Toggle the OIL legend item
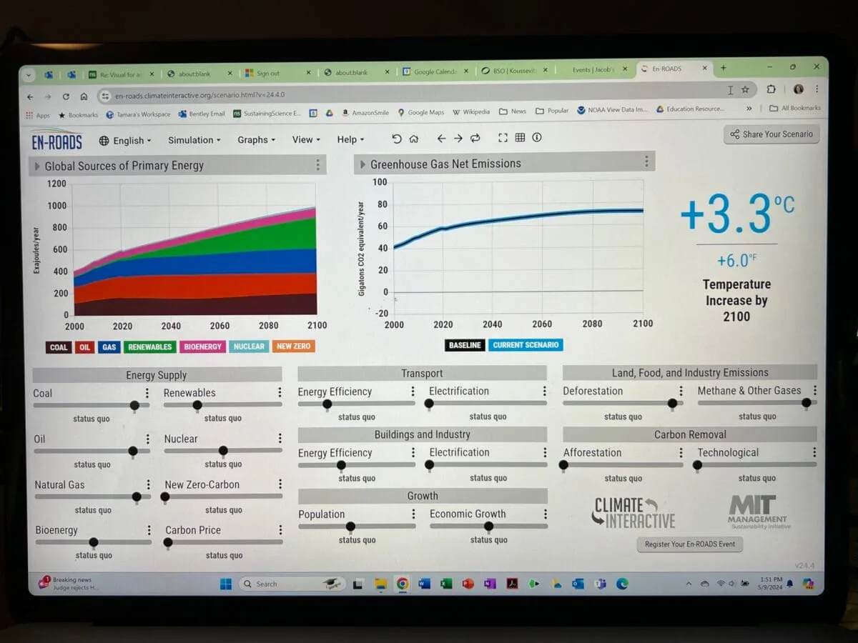Screen dimensions: 858x643 pyautogui.click(x=85, y=347)
